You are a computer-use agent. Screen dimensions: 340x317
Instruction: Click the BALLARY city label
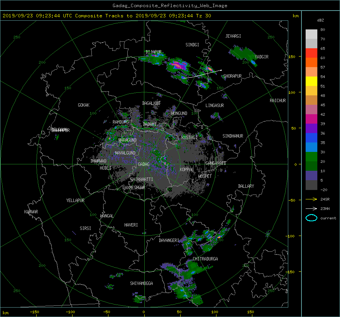(x=246, y=186)
